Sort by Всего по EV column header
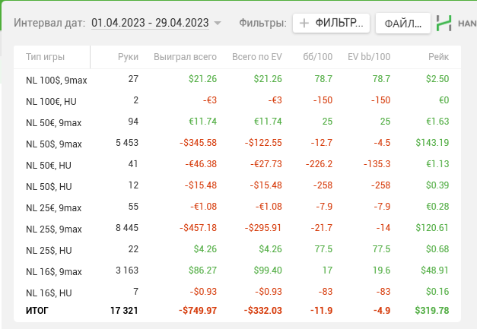The image size is (477, 329). tap(255, 57)
